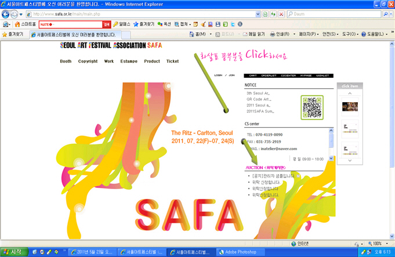The image size is (395, 257).
Task: Open the Booth menu item
Action: pyautogui.click(x=66, y=61)
